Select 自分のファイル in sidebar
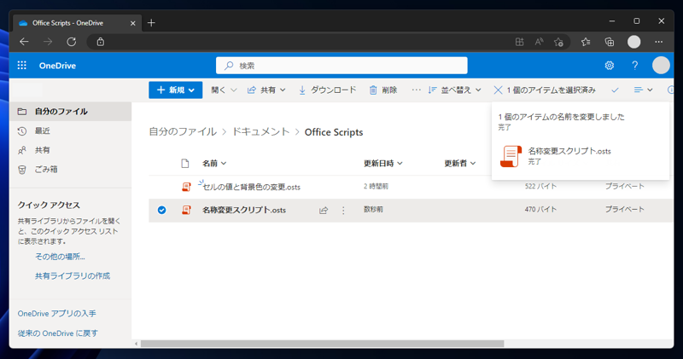This screenshot has width=683, height=359. pos(71,112)
